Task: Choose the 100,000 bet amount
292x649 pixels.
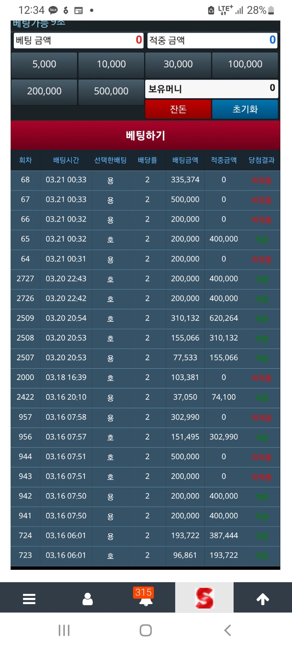Action: click(x=245, y=64)
